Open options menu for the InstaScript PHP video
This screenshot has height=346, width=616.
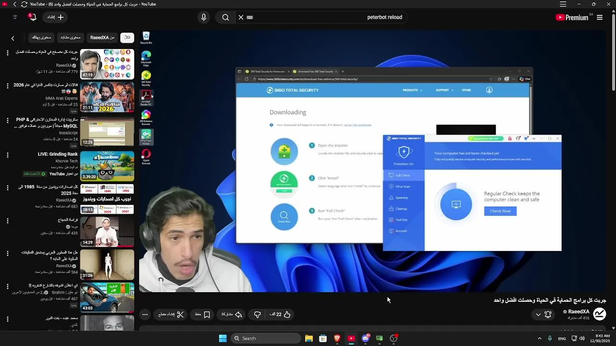pyautogui.click(x=8, y=120)
